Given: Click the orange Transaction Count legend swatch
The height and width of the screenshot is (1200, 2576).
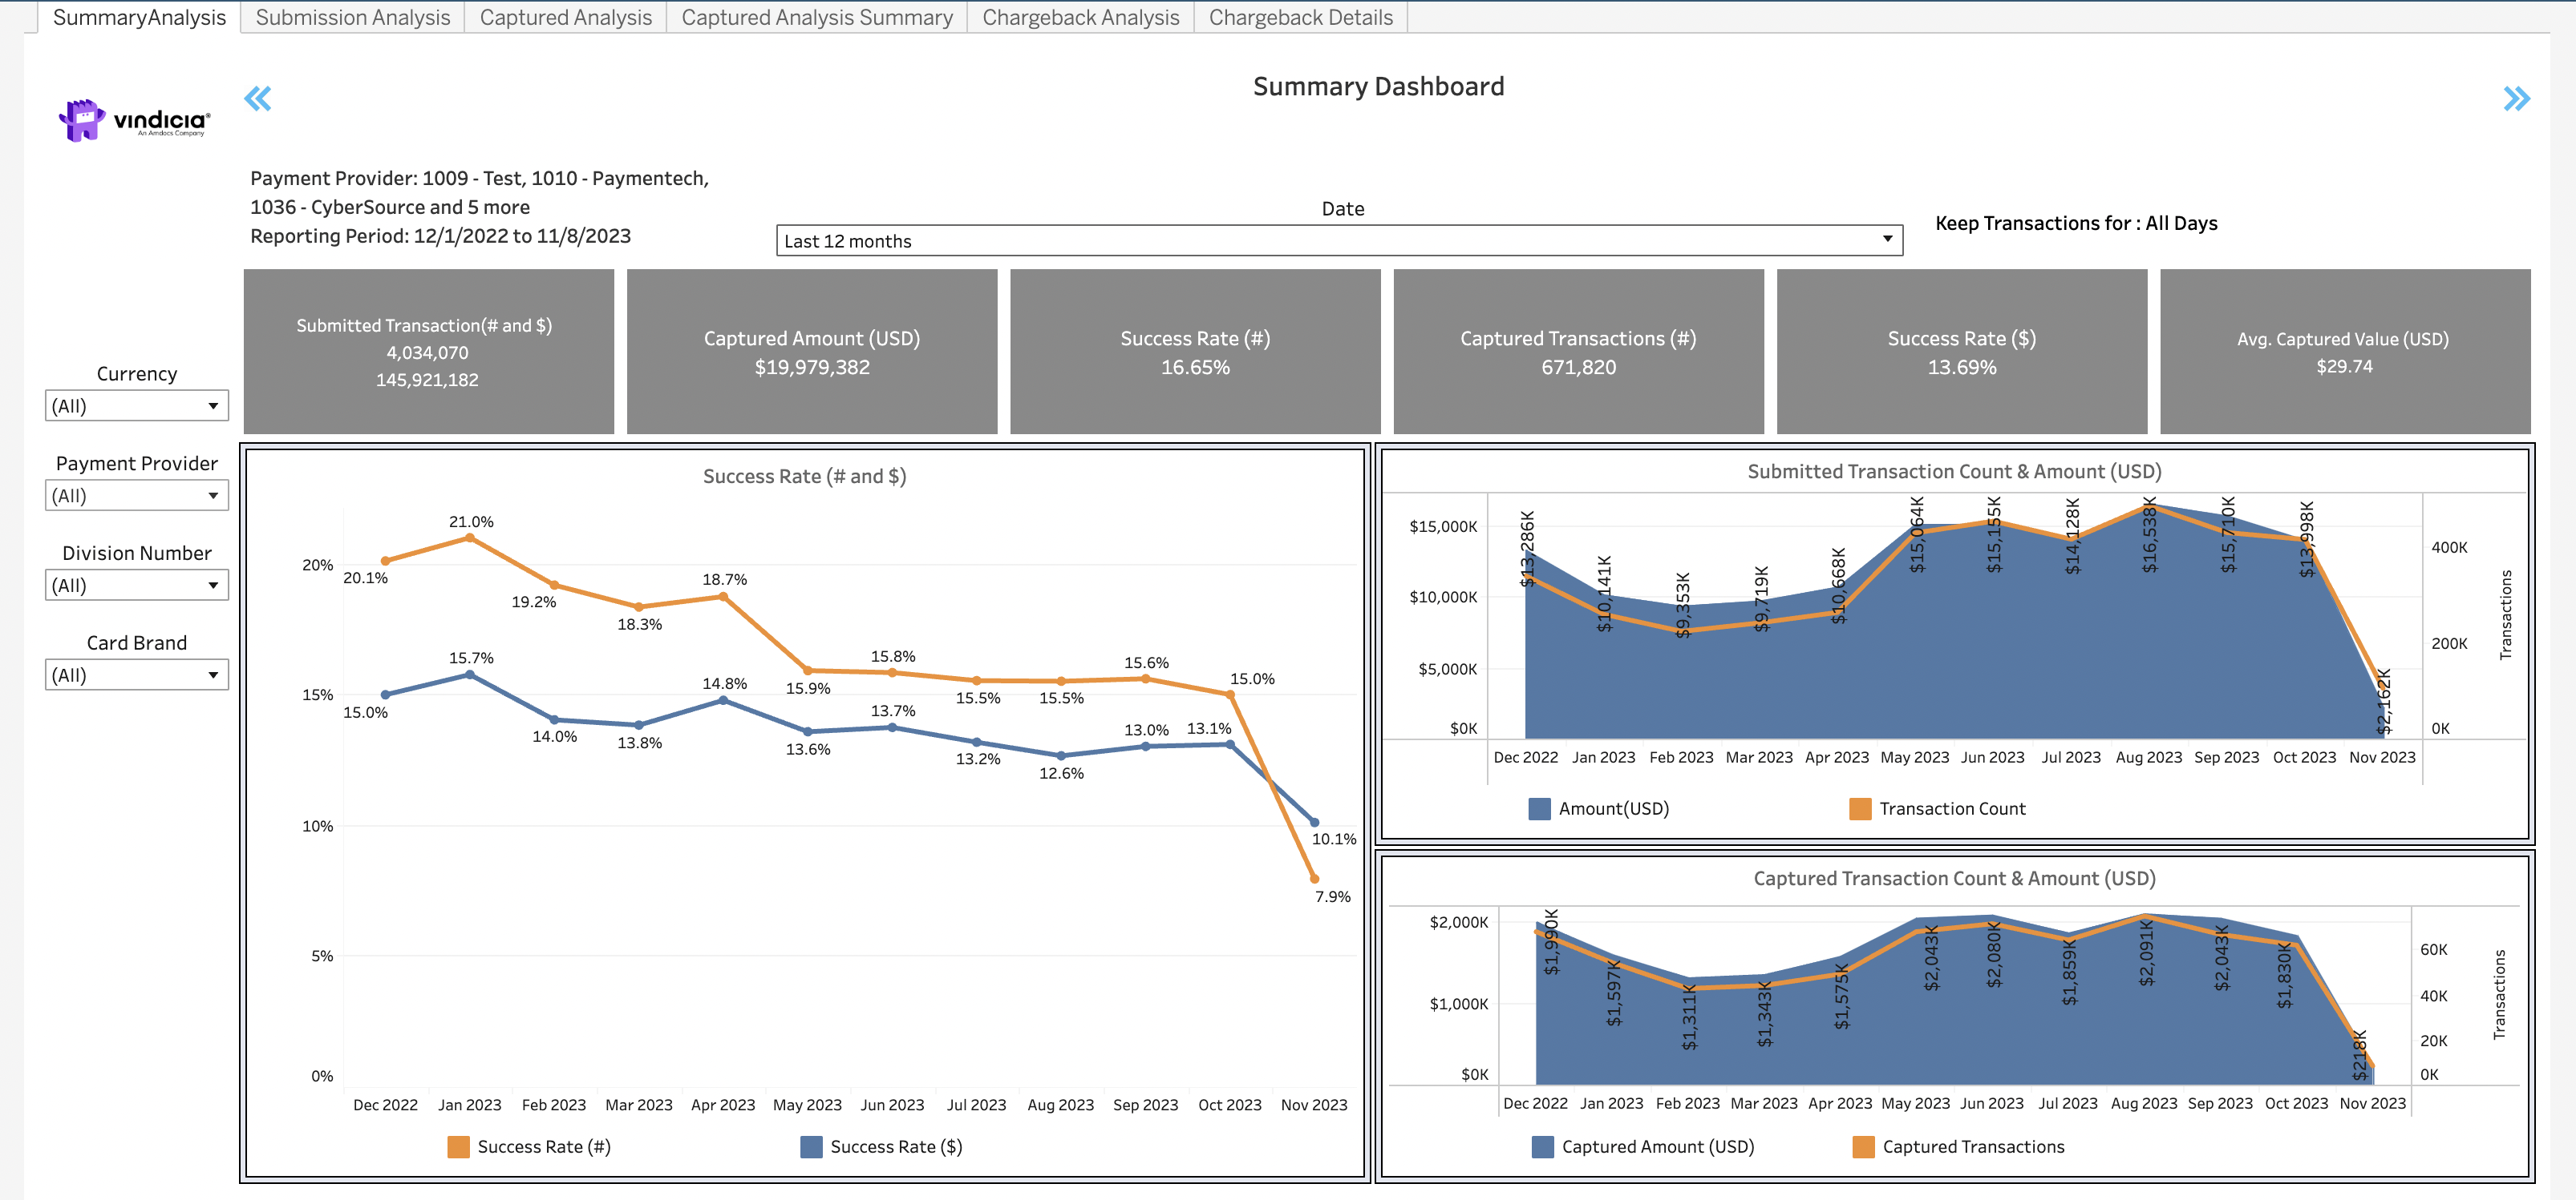Looking at the screenshot, I should click(1860, 808).
